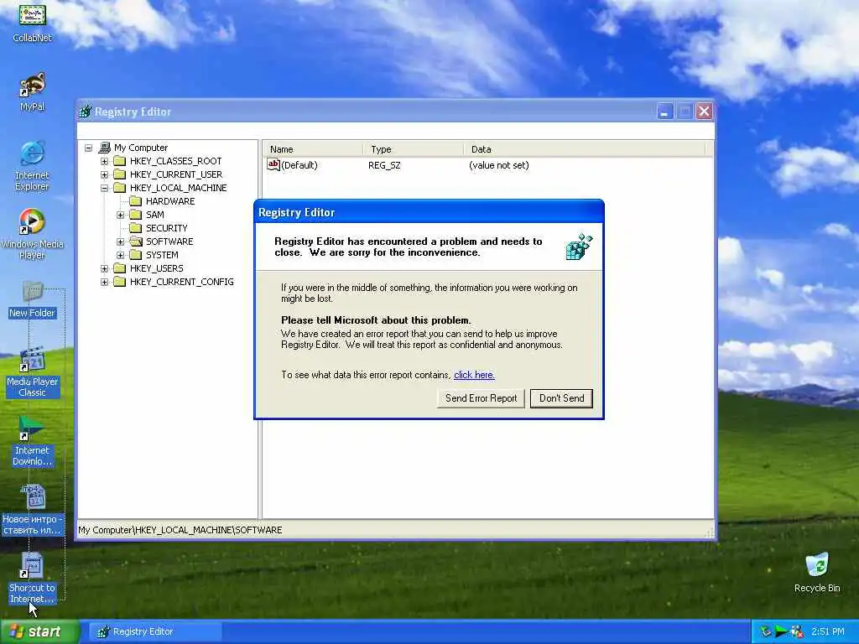Image resolution: width=859 pixels, height=644 pixels.
Task: Click the Data column header
Action: point(585,149)
